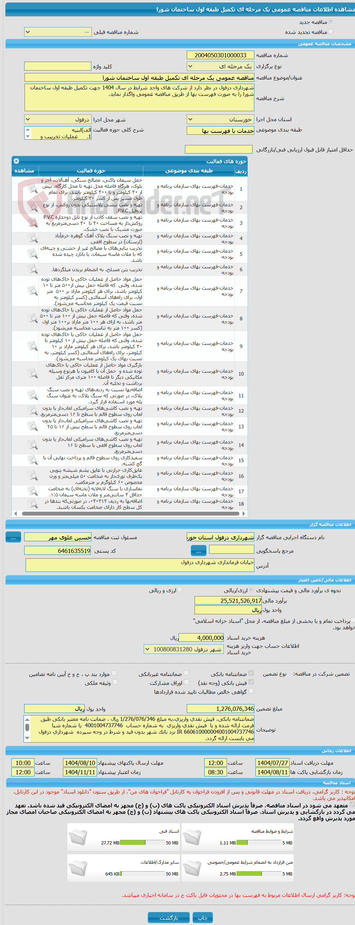Click the اسناد فنی size progress bar
Image resolution: width=355 pixels, height=925 pixels.
click(142, 843)
